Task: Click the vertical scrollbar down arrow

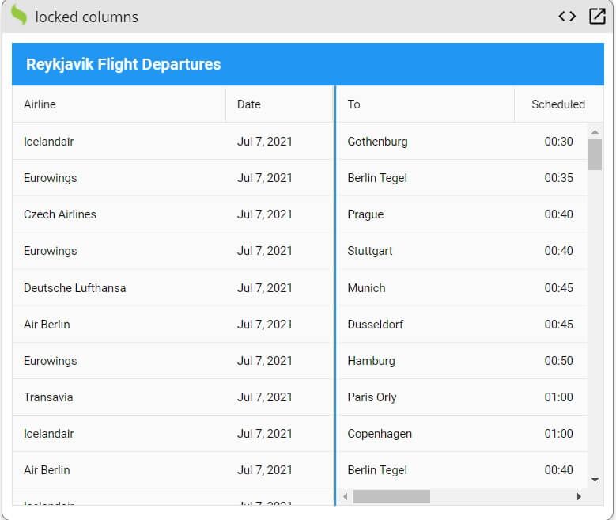Action: click(595, 480)
